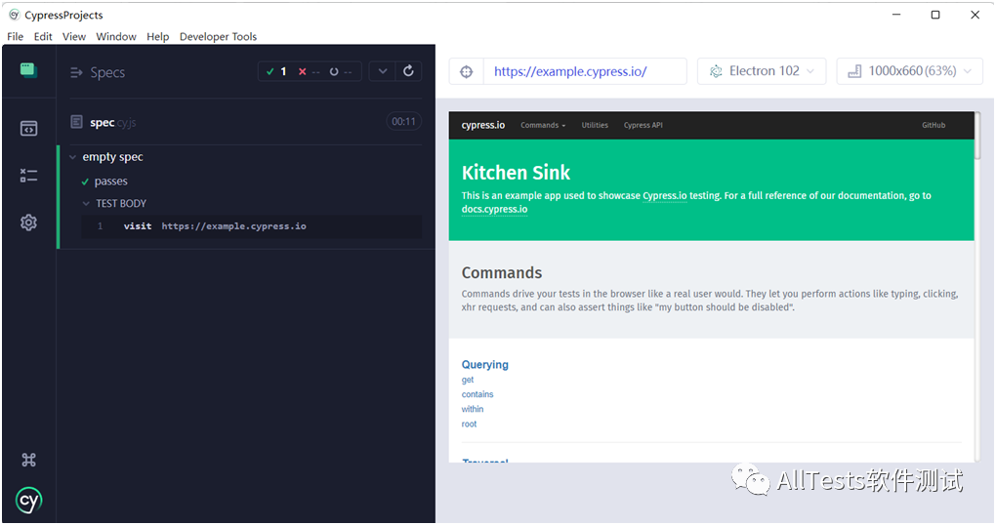Click the preview page vertical scrollbar
Viewport: 996px width, 525px height.
pos(978,136)
